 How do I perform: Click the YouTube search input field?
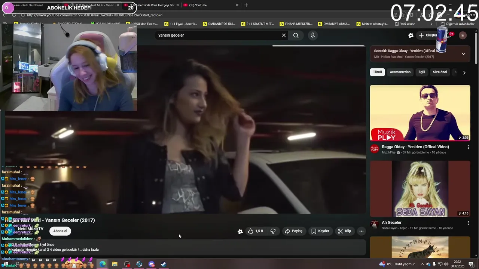pos(219,35)
